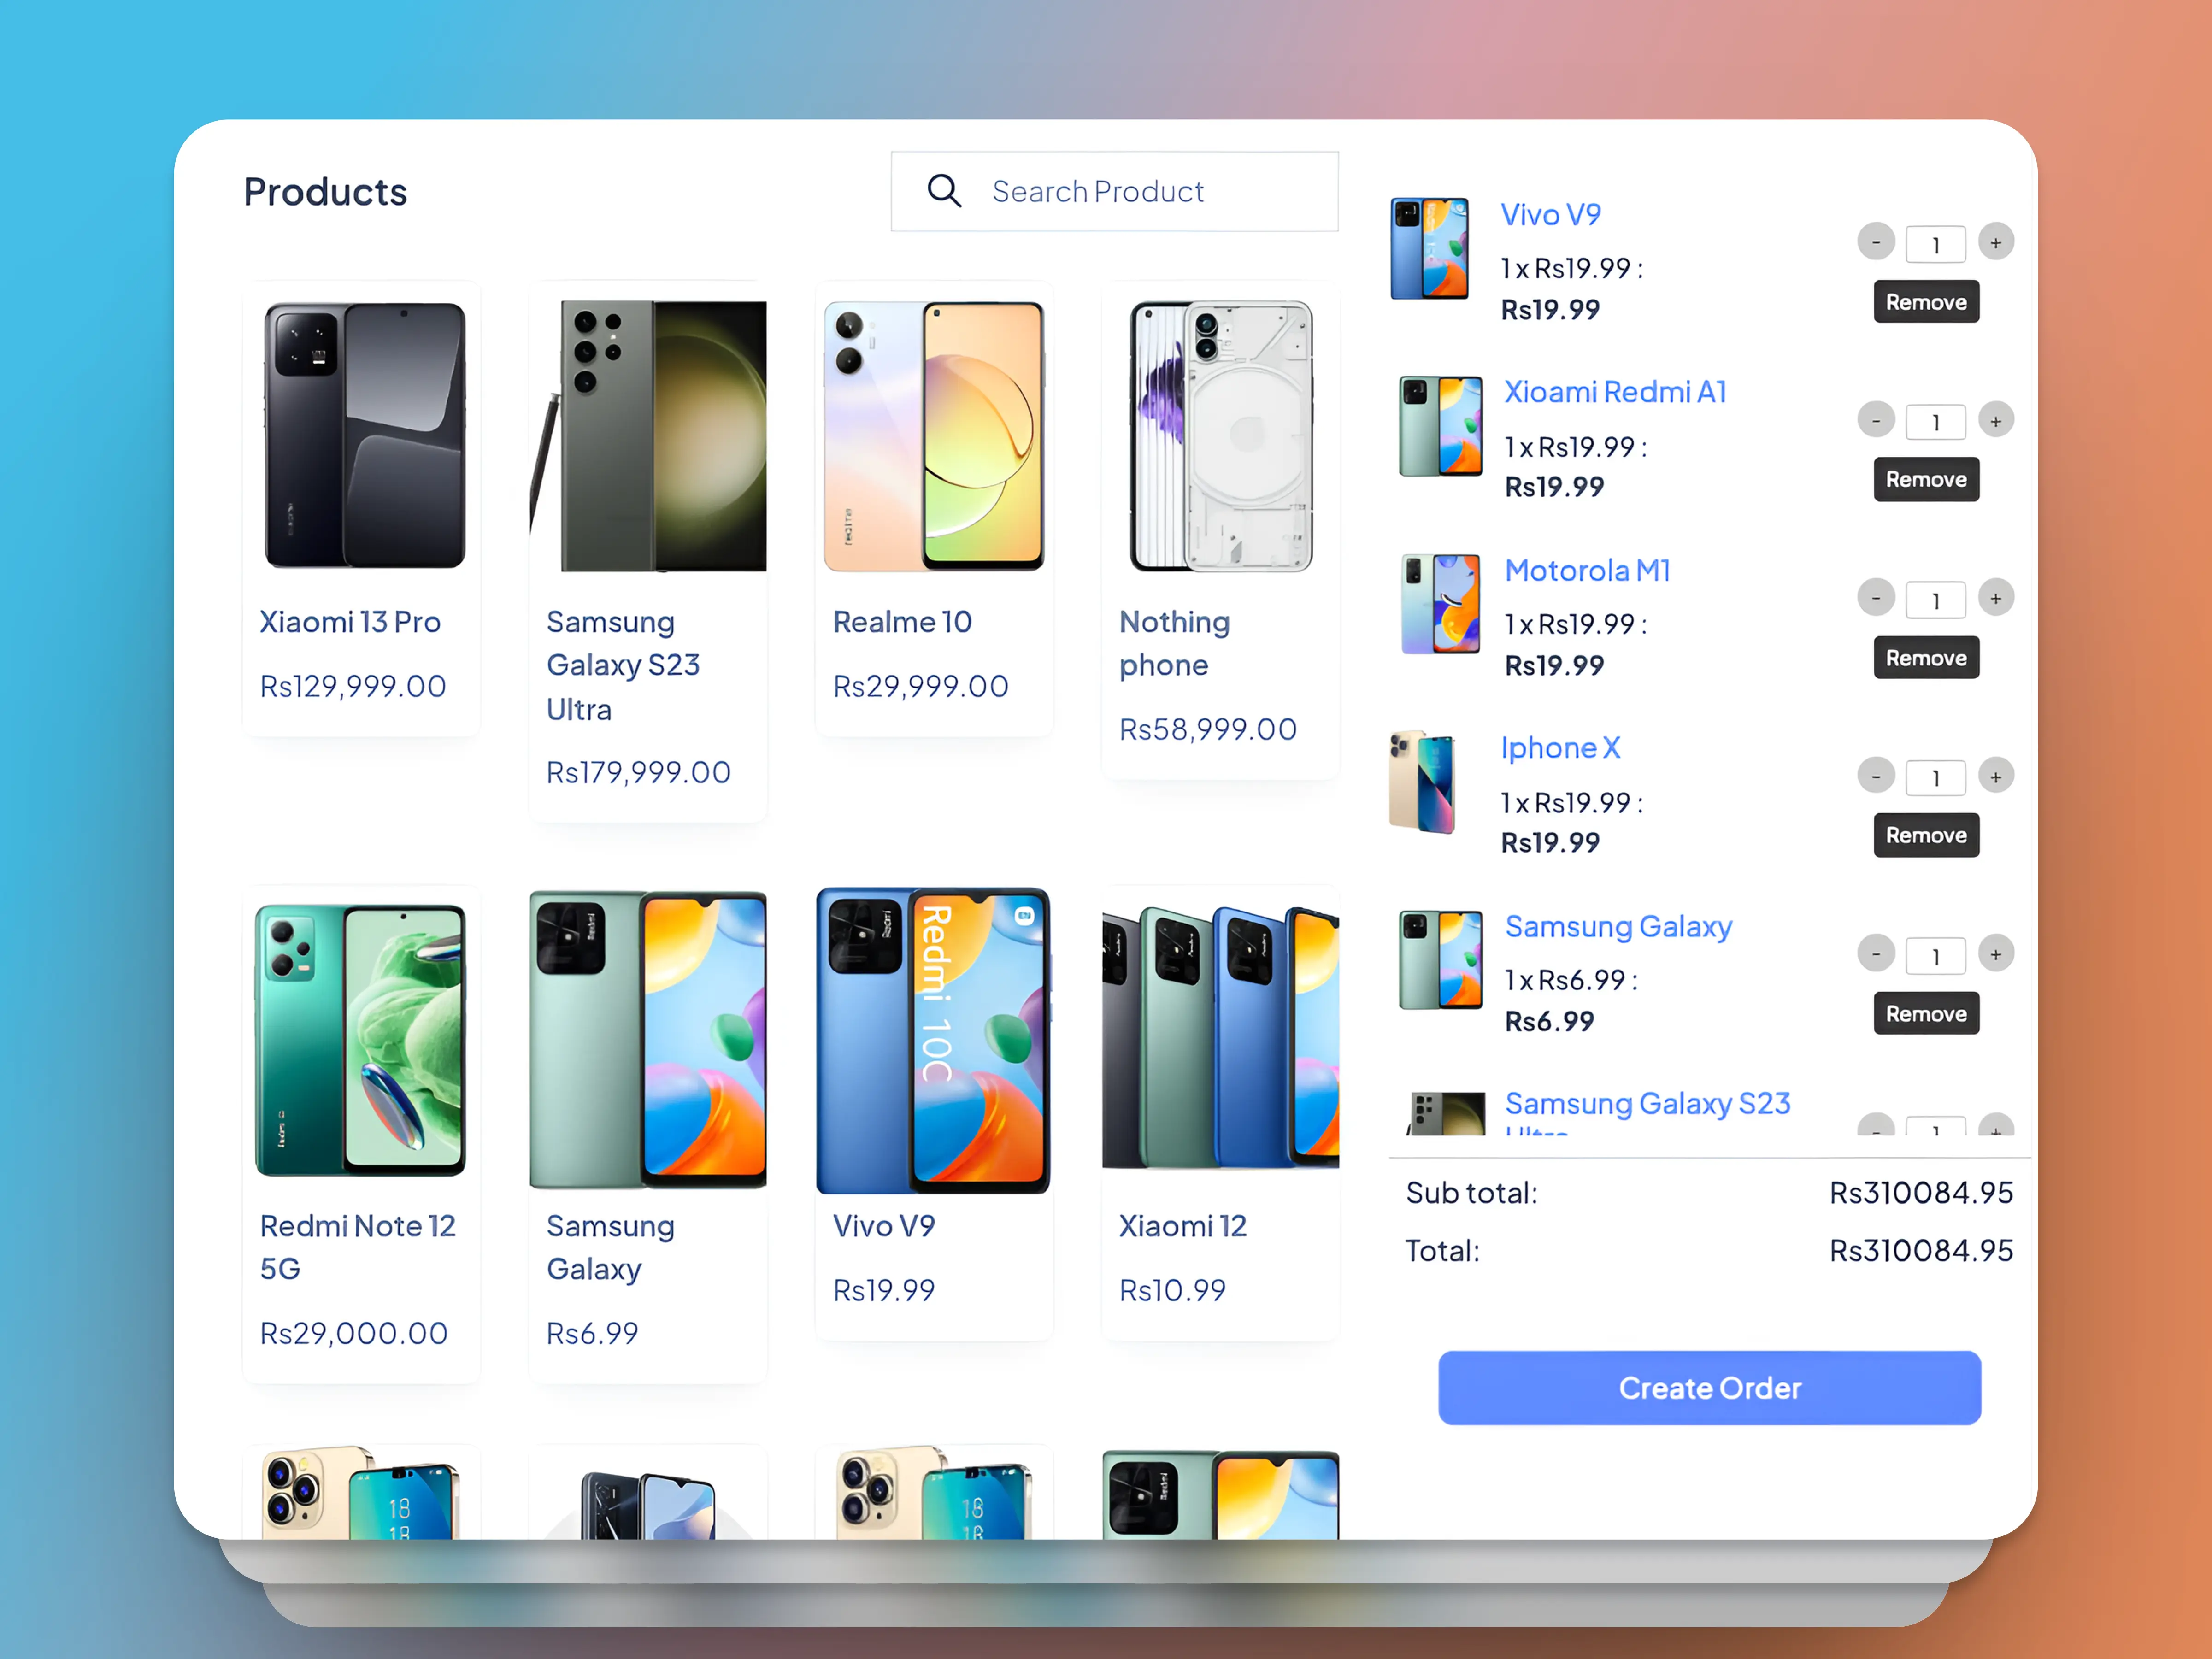Click the Products heading
The width and height of the screenshot is (2212, 1659).
[x=325, y=192]
